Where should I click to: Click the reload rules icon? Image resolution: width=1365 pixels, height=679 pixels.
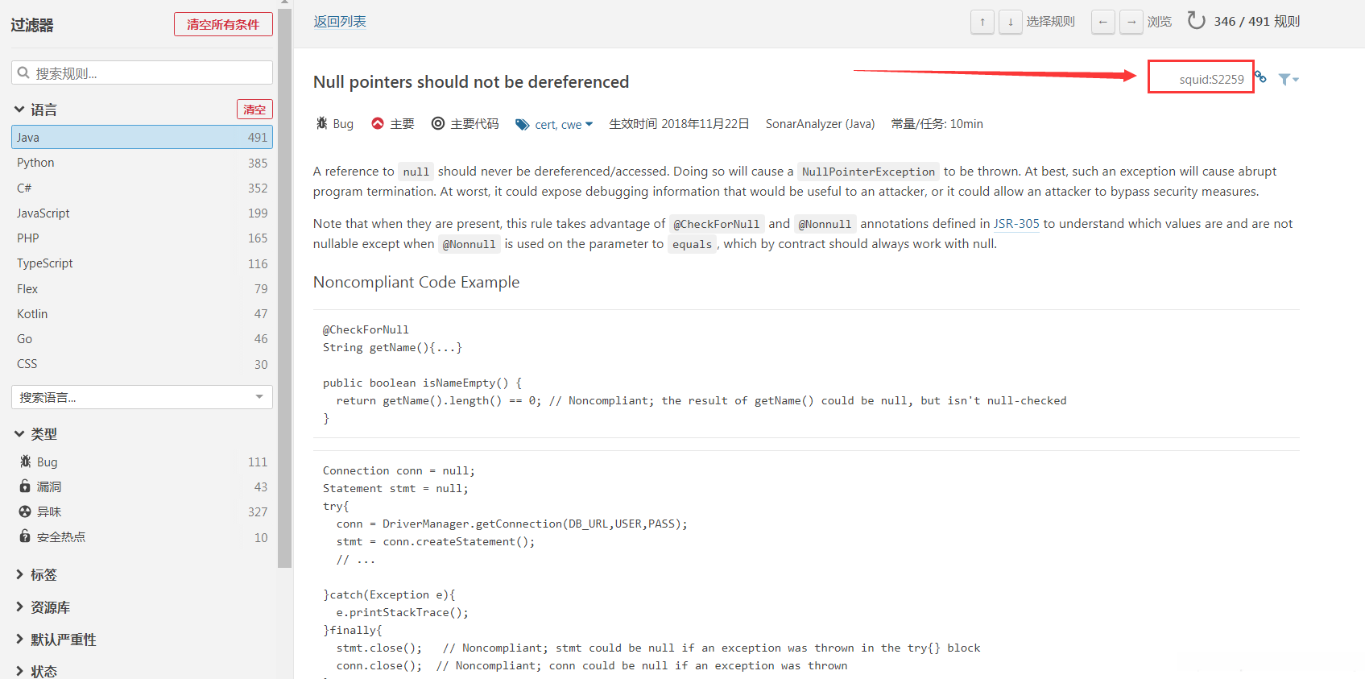click(x=1197, y=21)
